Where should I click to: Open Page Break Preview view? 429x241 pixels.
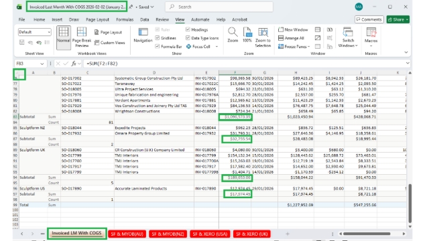[82, 37]
